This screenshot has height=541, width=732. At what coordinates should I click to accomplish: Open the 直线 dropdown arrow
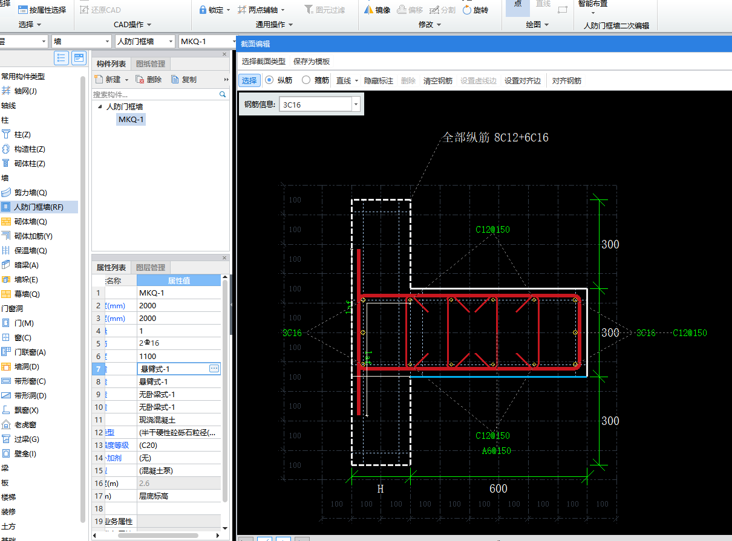point(357,81)
